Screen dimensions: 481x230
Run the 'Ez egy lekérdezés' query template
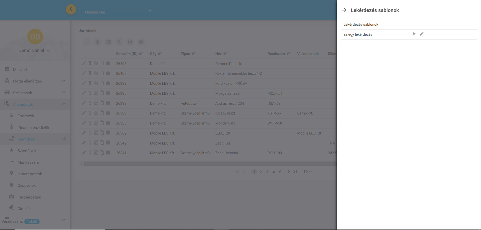coord(414,34)
